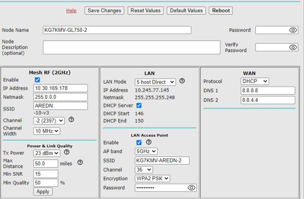This screenshot has width=304, height=199.
Task: Reveal Verify Password with the eye icon
Action: click(x=293, y=47)
